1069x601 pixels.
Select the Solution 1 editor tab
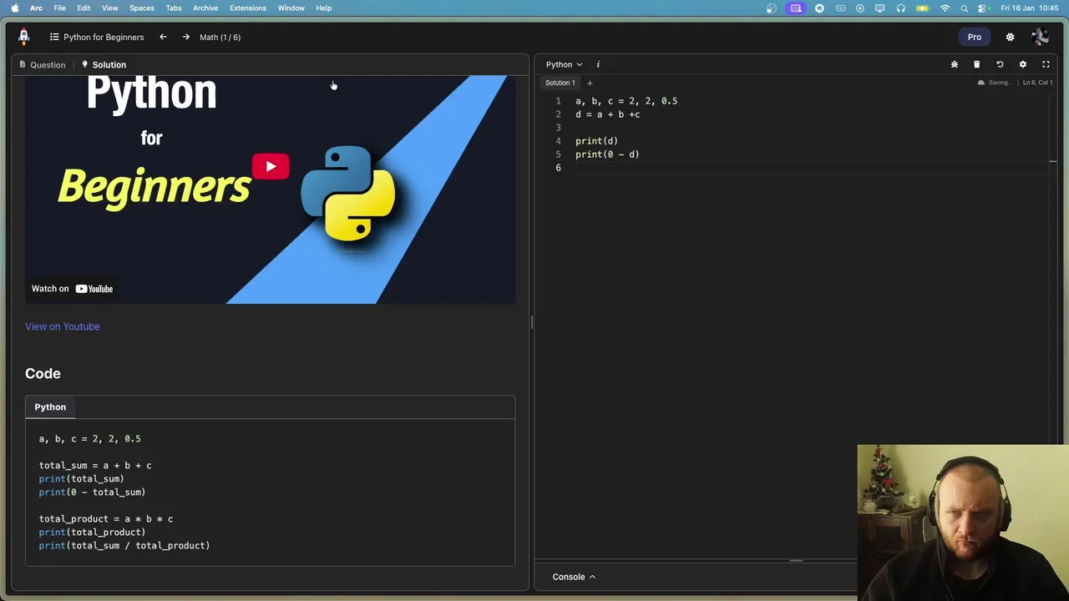560,83
